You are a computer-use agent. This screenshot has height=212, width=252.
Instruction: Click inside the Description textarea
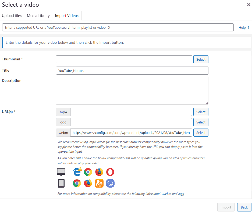pyautogui.click(x=132, y=91)
